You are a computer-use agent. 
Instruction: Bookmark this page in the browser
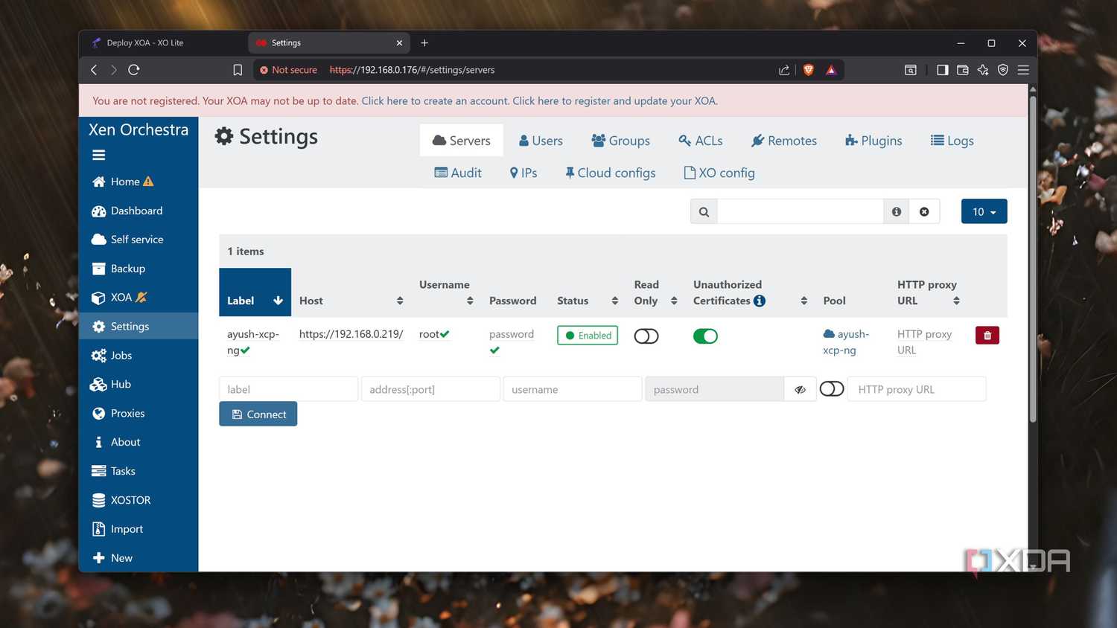pos(238,70)
